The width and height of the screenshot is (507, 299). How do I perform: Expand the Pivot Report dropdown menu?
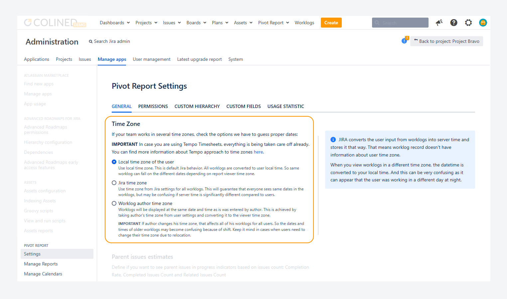tap(274, 23)
